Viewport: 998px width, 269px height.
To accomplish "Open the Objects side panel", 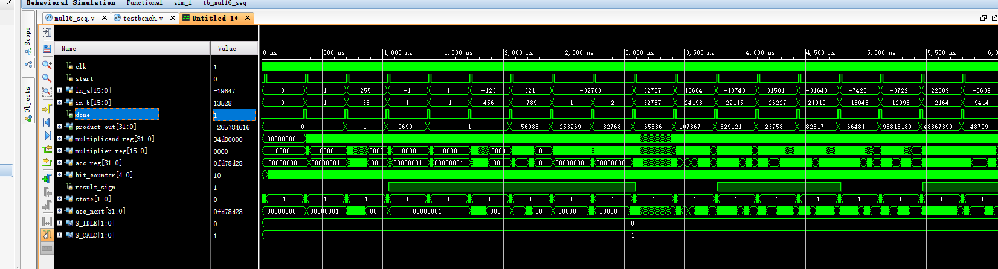I will (x=28, y=101).
